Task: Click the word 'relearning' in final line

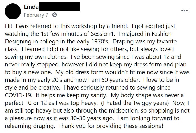Action: (18, 126)
